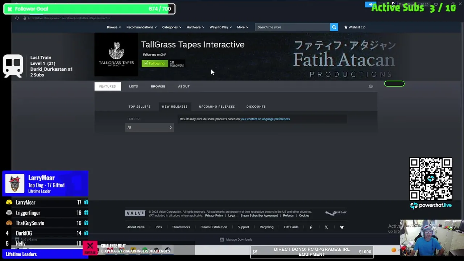
Task: Open the Jobs footer link
Action: 158,227
